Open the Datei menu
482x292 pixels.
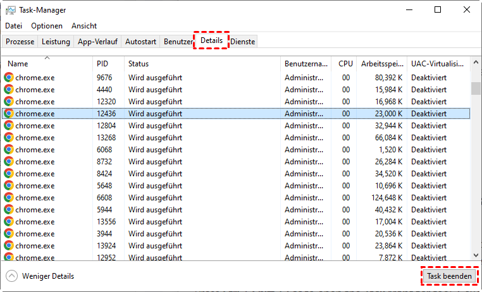[13, 26]
